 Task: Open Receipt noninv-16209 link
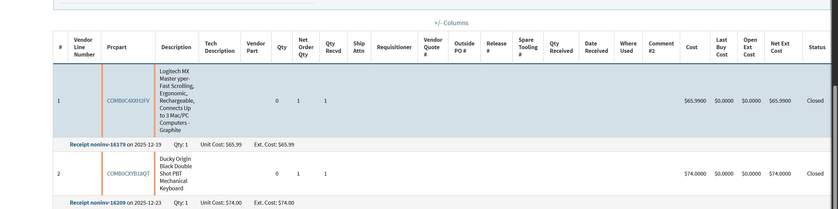click(x=98, y=203)
